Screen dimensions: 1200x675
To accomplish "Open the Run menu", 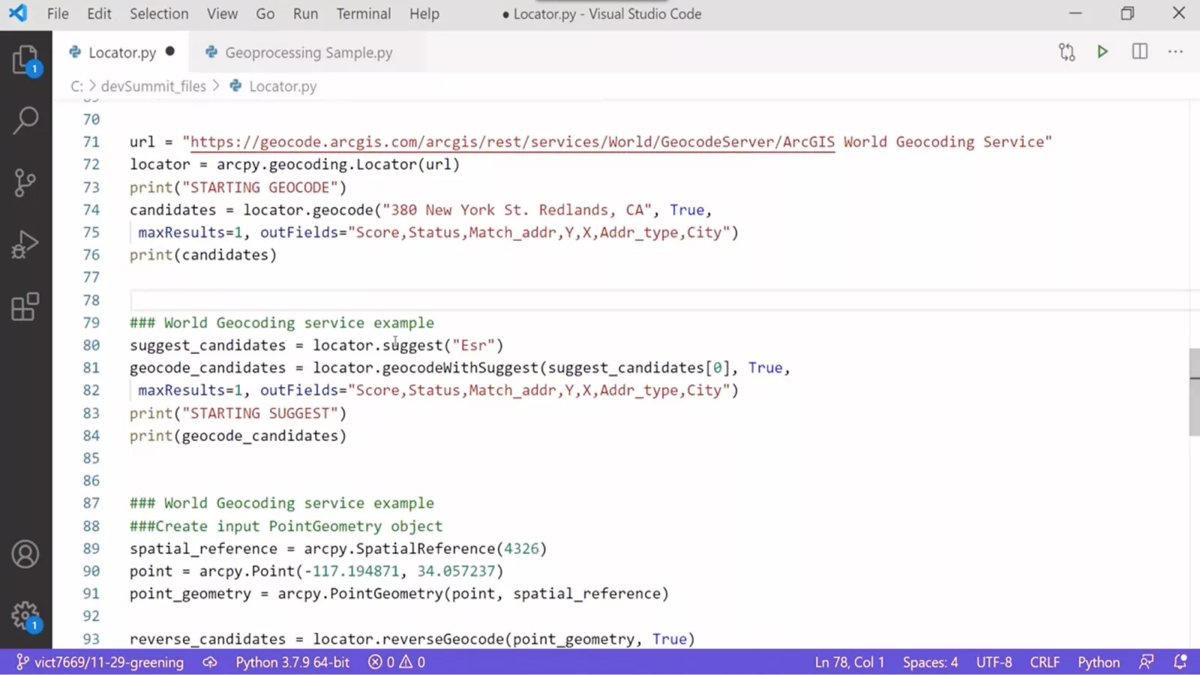I will (304, 13).
